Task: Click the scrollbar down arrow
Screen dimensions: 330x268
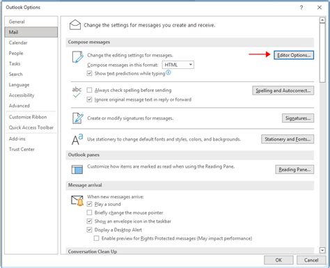Action: 322,250
